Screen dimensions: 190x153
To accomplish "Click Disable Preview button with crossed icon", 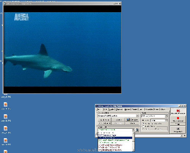I will 178,112.
